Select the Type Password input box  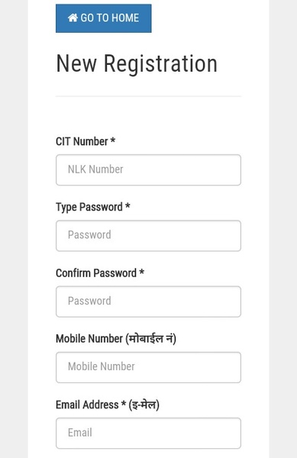pos(148,236)
